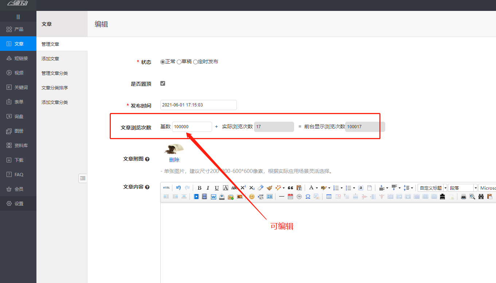Image resolution: width=496 pixels, height=283 pixels.
Task: Open 添加文章 in the submenu
Action: [x=50, y=58]
